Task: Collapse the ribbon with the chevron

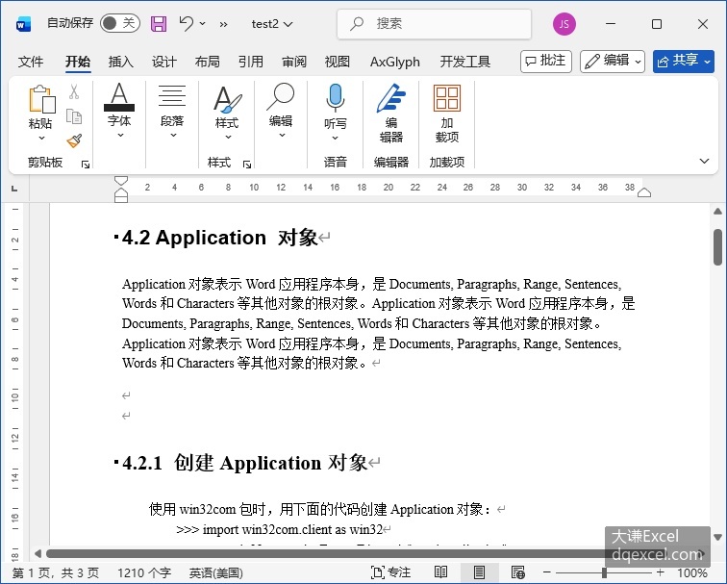Action: tap(704, 161)
